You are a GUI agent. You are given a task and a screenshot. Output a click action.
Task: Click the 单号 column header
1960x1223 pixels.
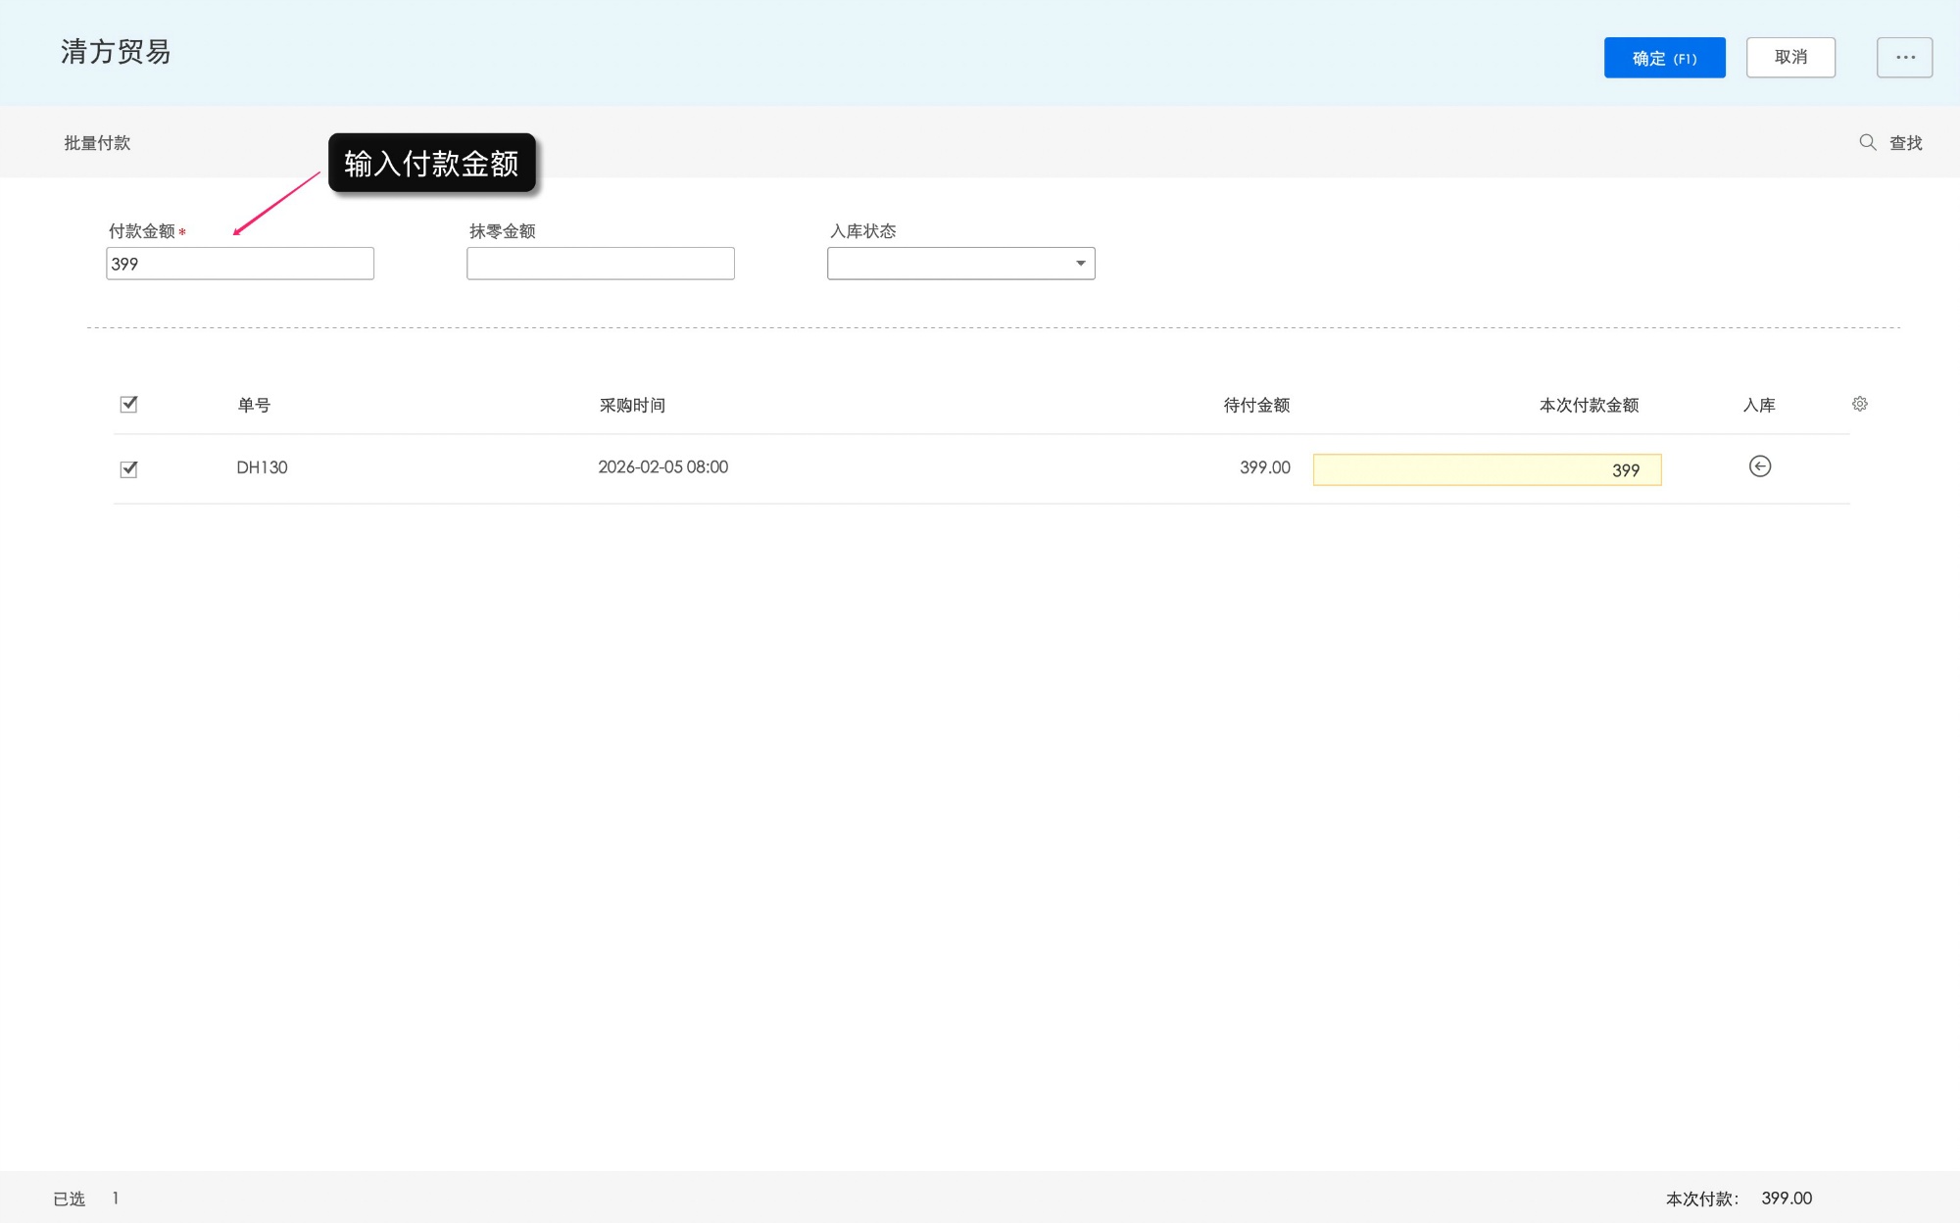click(x=254, y=405)
